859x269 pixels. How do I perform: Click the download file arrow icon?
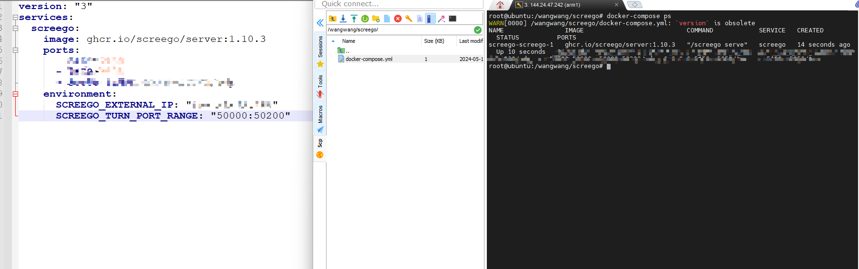click(343, 19)
